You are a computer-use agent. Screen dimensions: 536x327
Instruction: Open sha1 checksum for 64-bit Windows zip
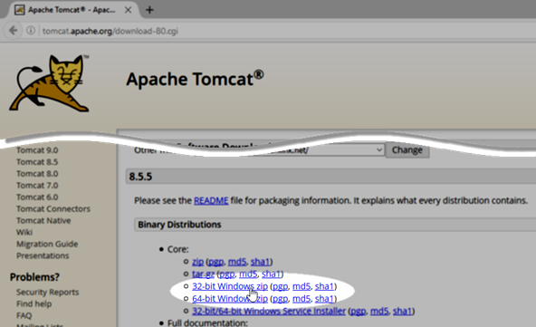325,299
